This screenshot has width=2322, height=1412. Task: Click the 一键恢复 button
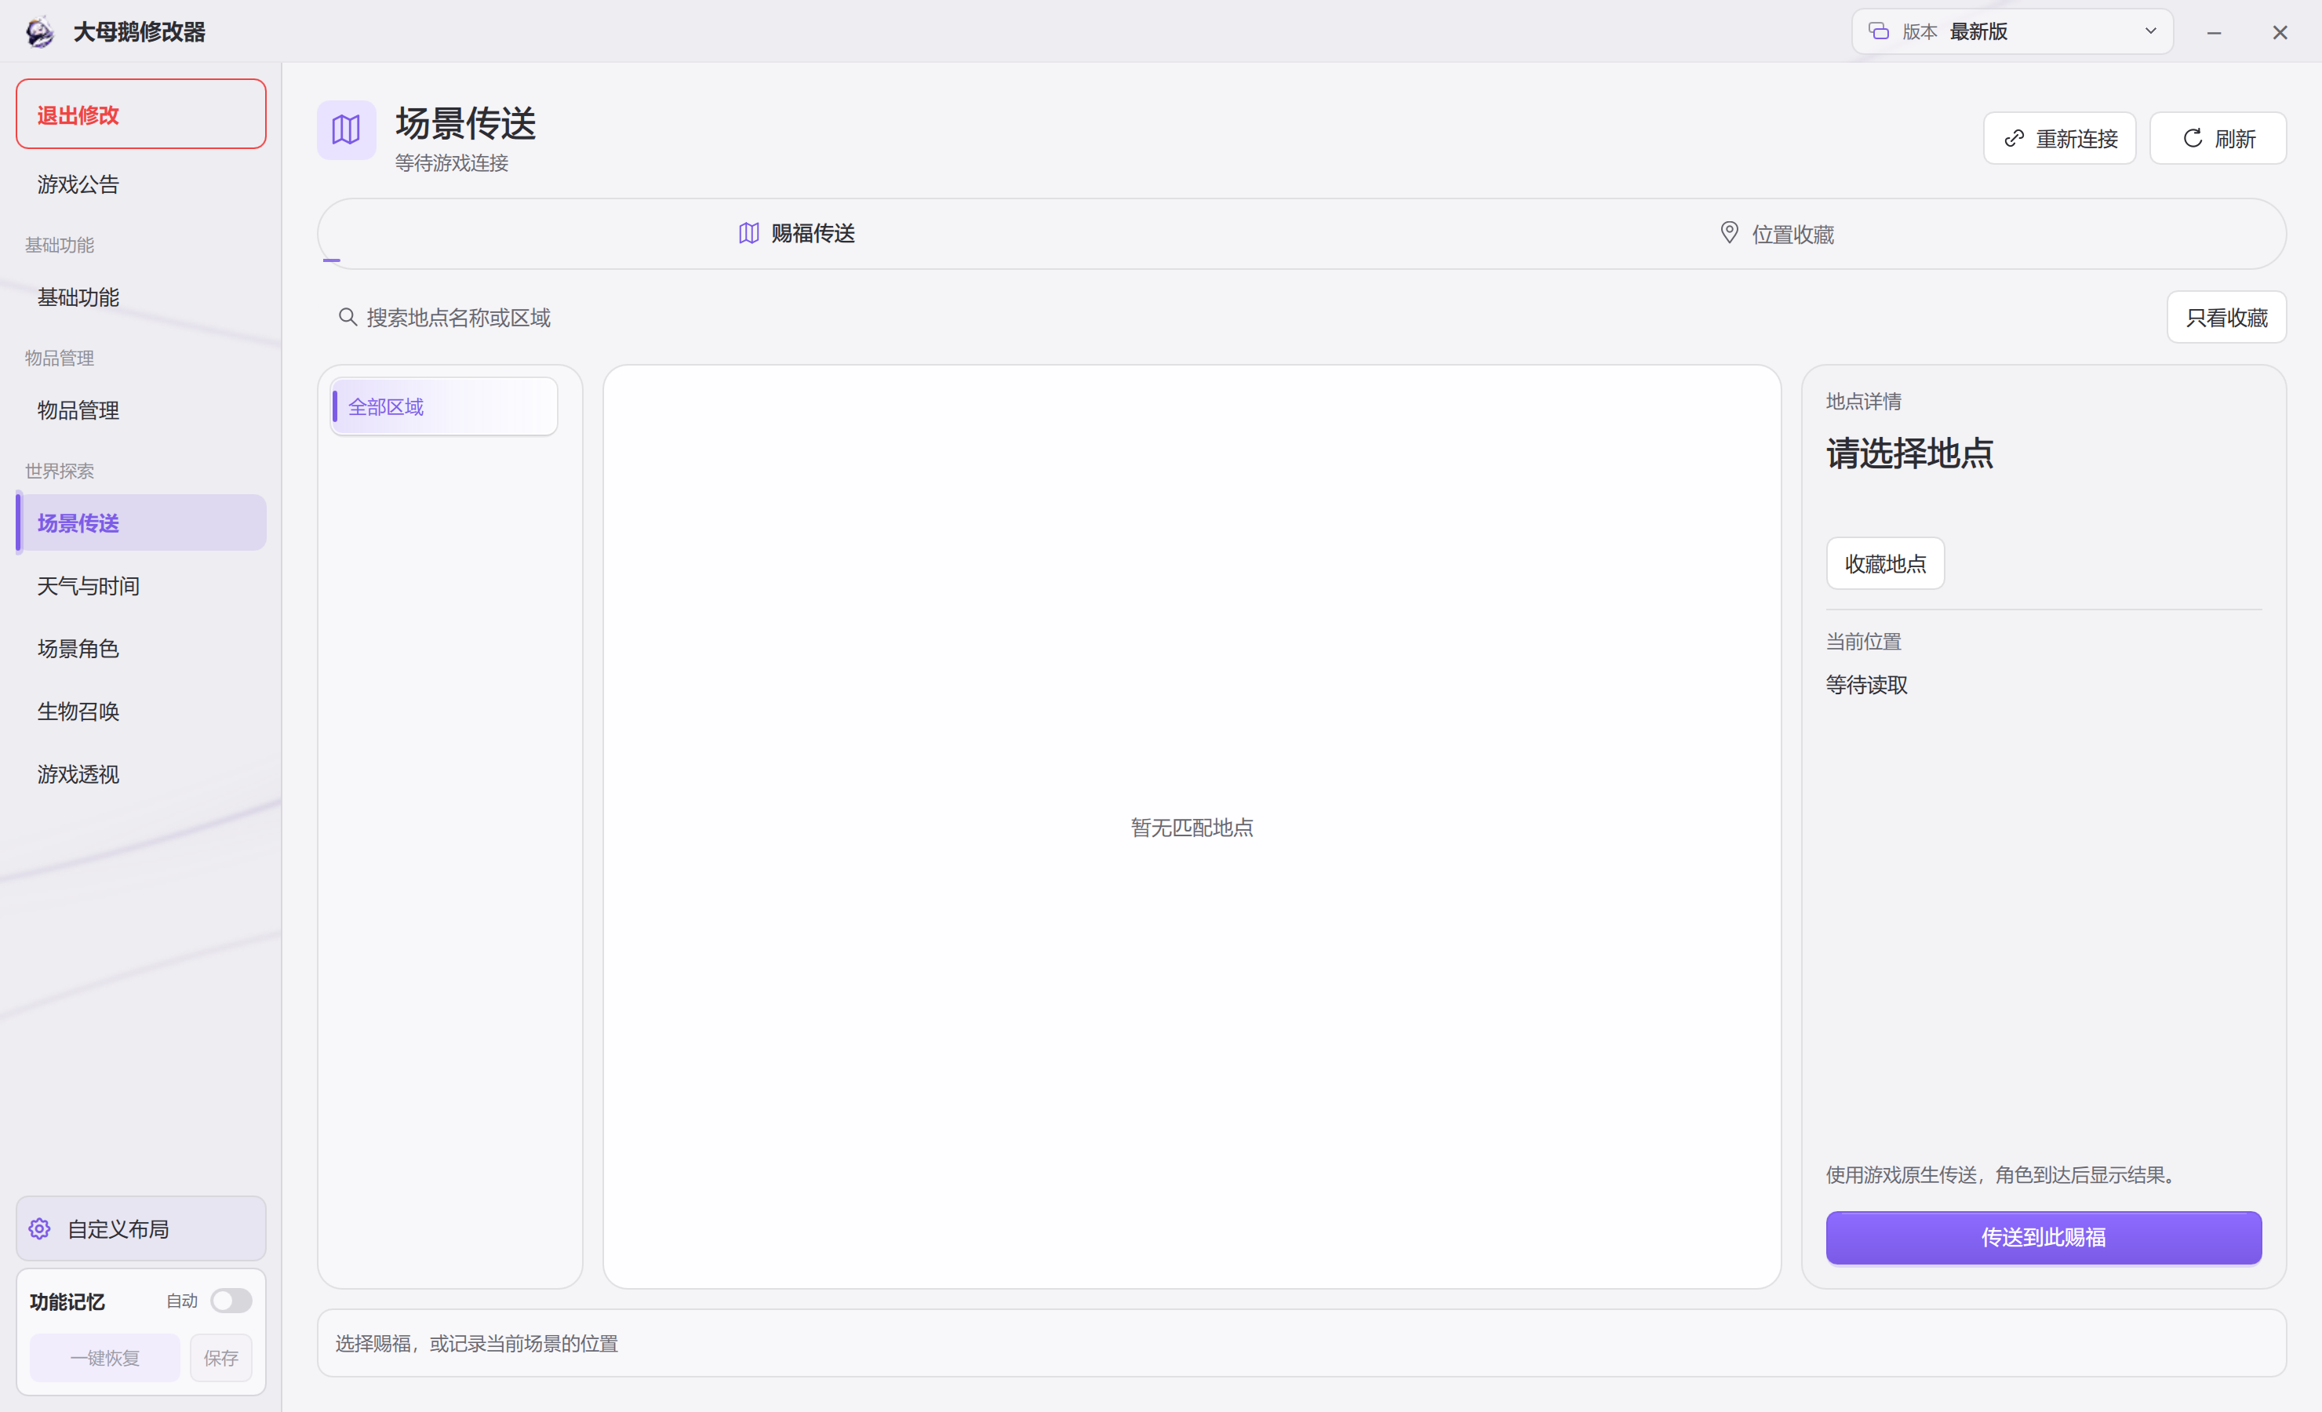(x=104, y=1359)
